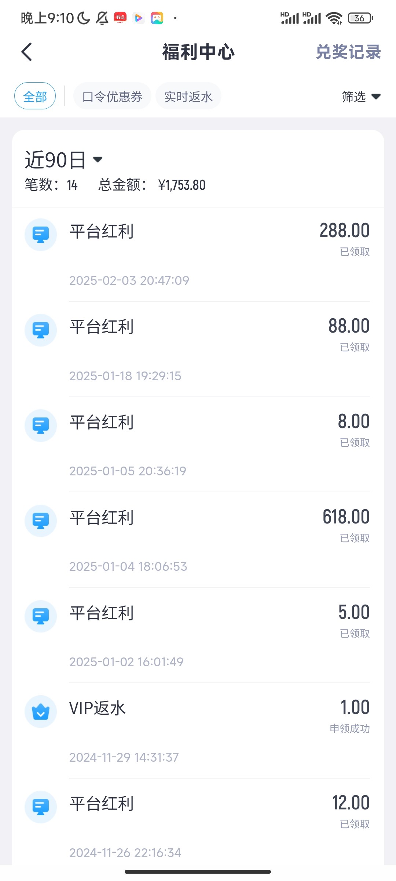Tap the battery indicator in status bar

360,18
